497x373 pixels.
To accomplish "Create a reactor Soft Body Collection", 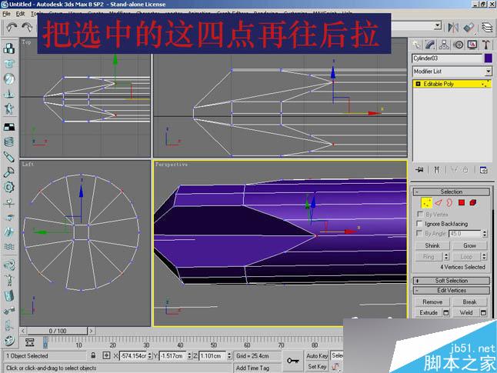I will (9, 78).
